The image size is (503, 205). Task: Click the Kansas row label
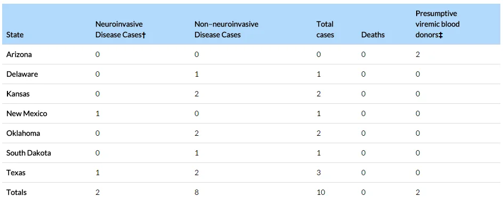point(18,94)
